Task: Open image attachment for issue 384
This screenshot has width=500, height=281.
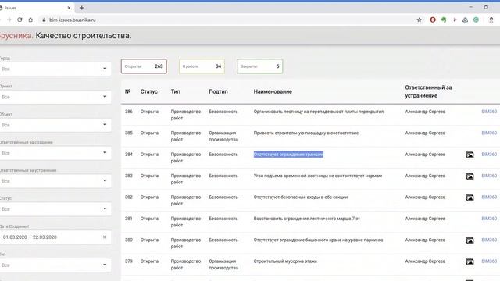Action: [470, 155]
